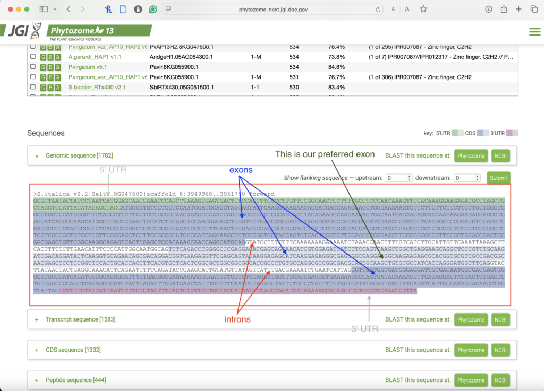Expand the Peptide sequence [444] section
The width and height of the screenshot is (544, 391).
click(x=37, y=380)
